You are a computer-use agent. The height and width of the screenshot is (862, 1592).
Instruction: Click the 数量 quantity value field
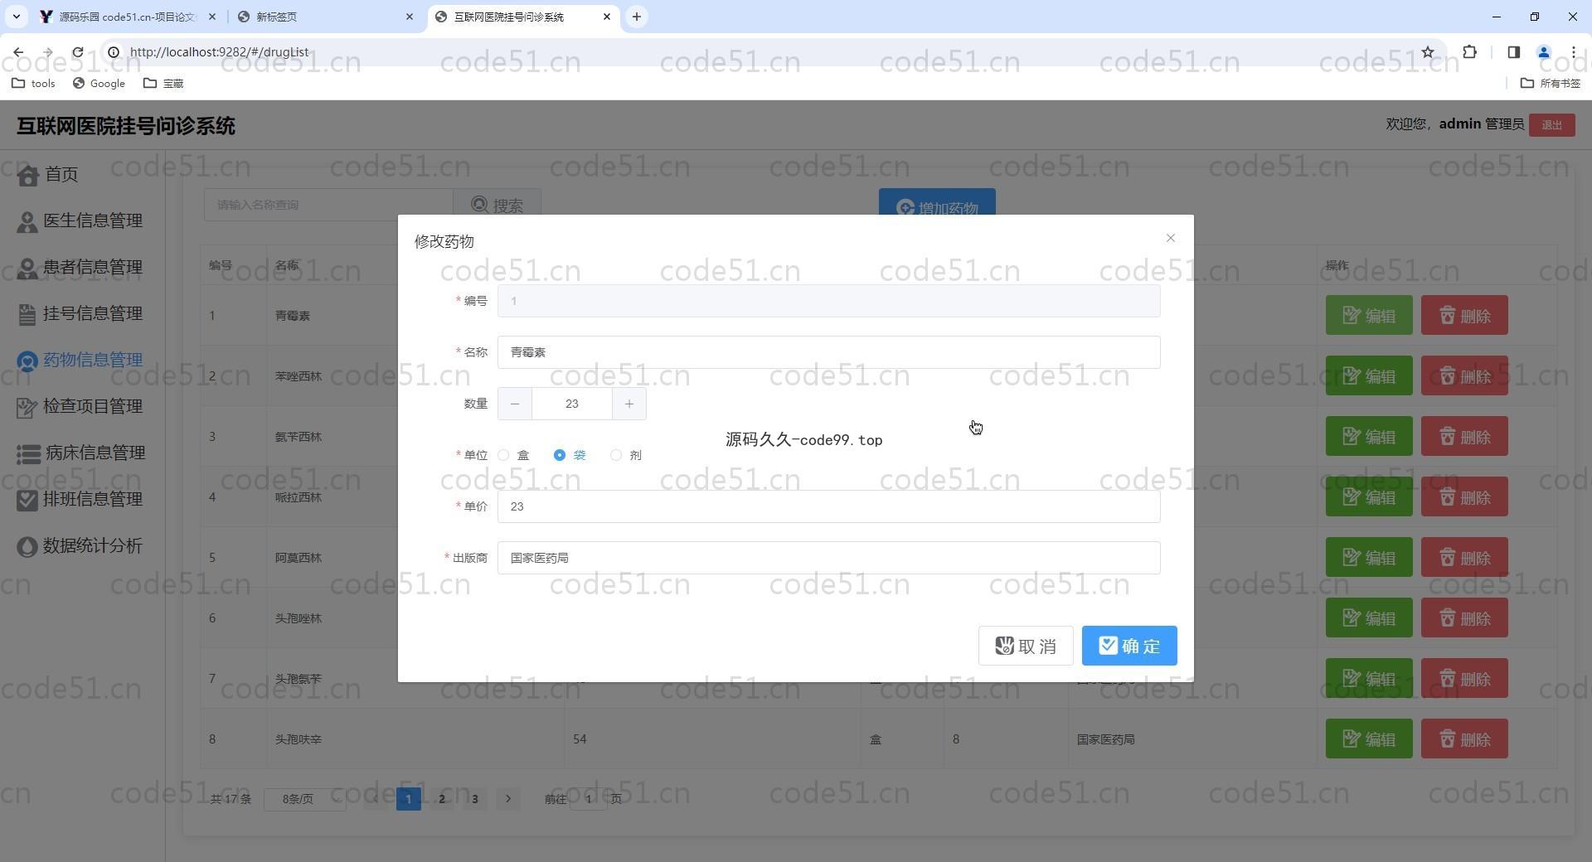572,404
